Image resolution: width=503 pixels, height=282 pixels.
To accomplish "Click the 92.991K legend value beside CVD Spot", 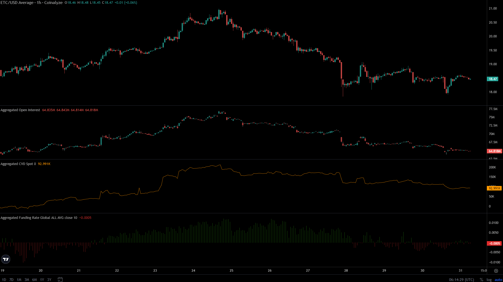I will [x=44, y=164].
